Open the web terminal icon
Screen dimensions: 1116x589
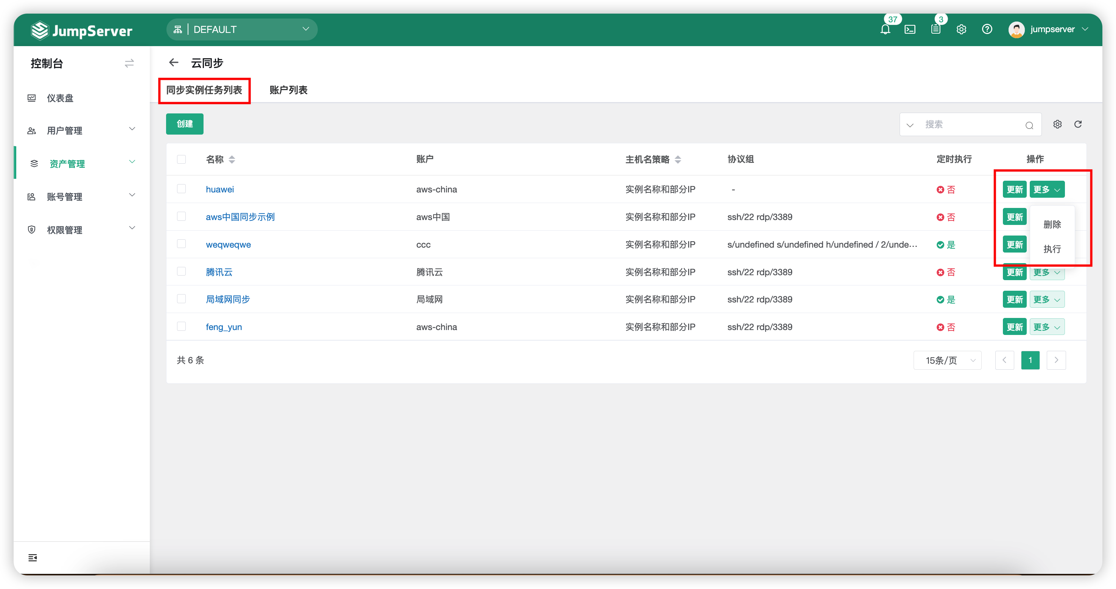[x=910, y=29]
